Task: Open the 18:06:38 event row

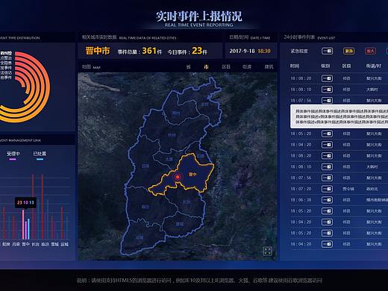Action: [x=338, y=200]
